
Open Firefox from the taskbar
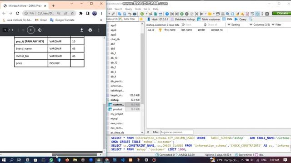67,160
